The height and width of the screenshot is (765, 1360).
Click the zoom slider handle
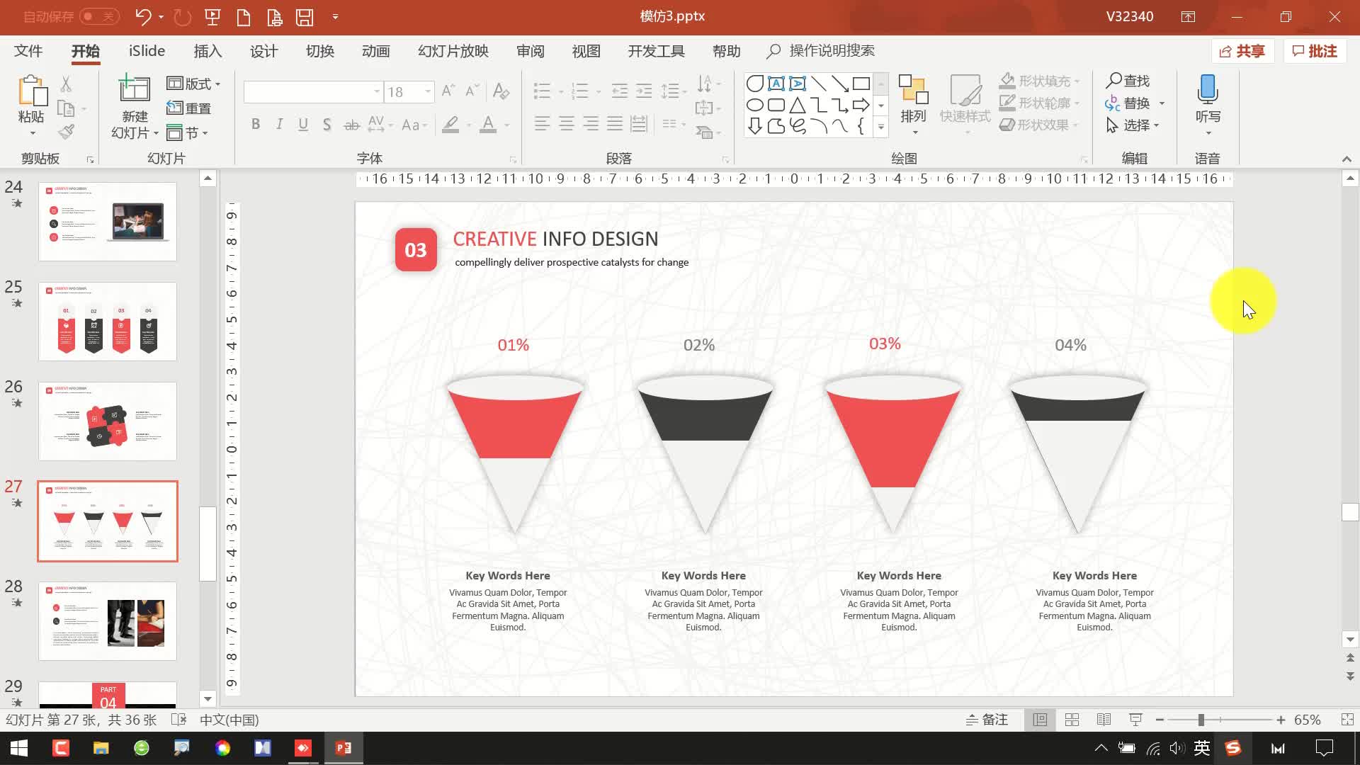(1201, 720)
